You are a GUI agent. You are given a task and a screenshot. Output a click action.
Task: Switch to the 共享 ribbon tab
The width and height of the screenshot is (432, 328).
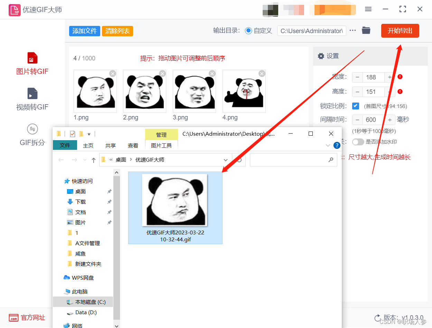(x=111, y=145)
